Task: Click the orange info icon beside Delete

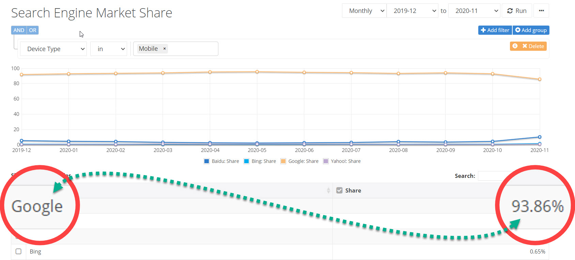Action: click(x=515, y=46)
